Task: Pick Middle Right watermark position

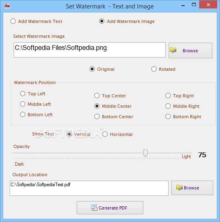Action: click(182, 106)
